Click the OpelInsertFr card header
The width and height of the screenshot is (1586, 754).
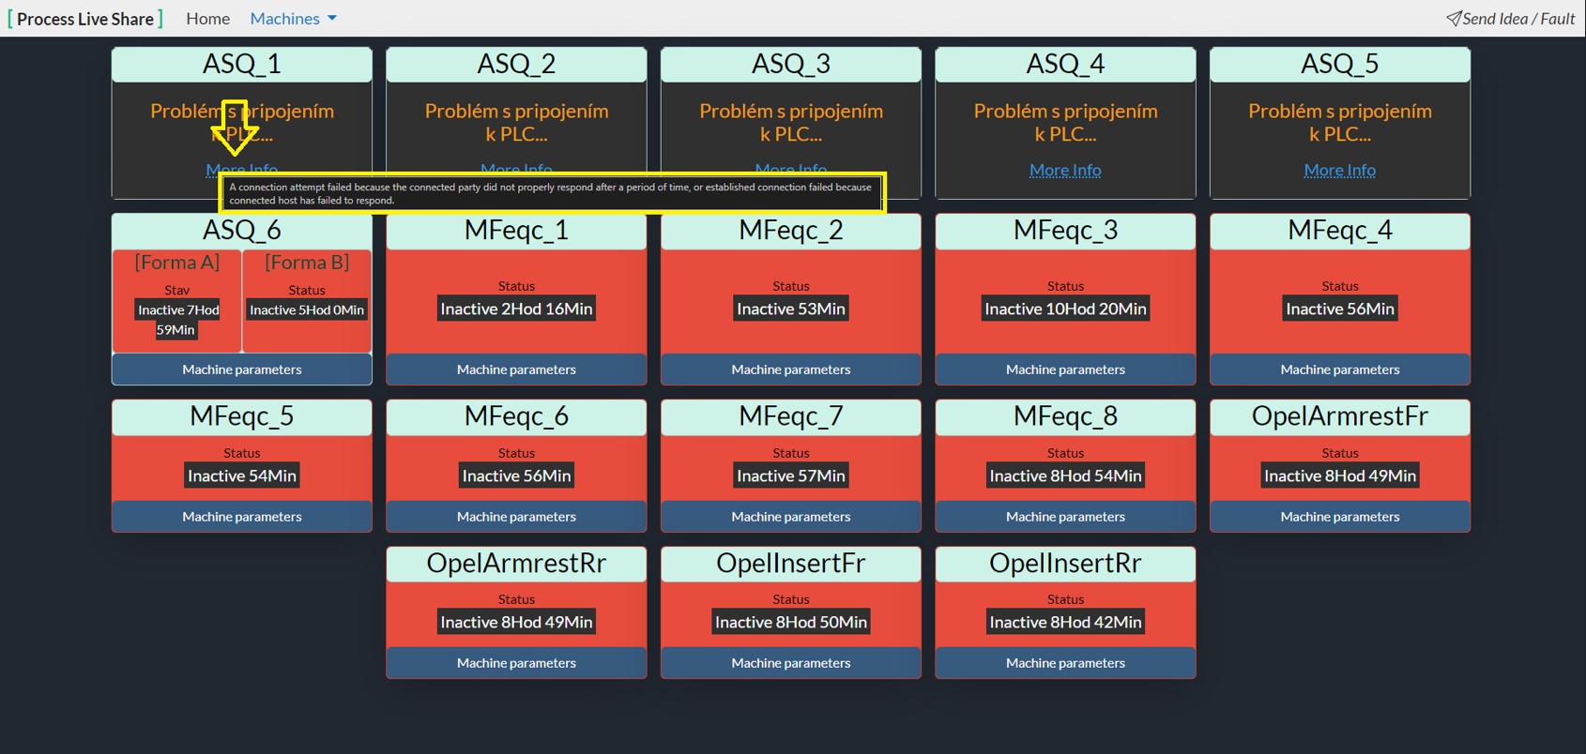point(791,564)
